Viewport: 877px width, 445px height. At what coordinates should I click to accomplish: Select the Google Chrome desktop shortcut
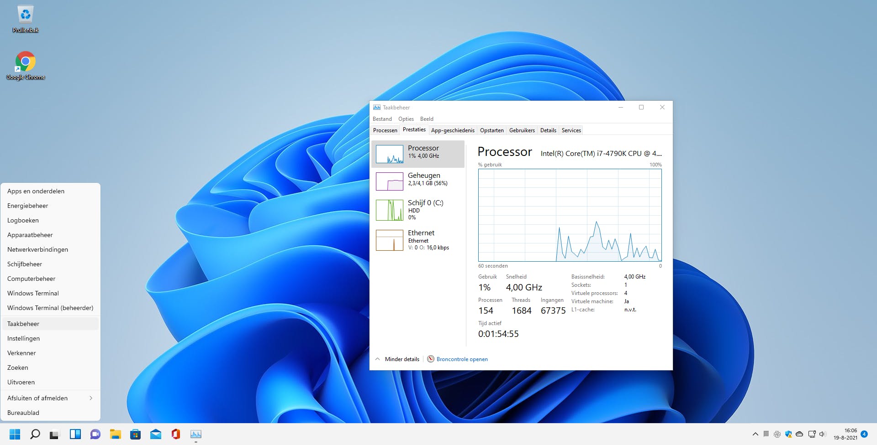26,66
